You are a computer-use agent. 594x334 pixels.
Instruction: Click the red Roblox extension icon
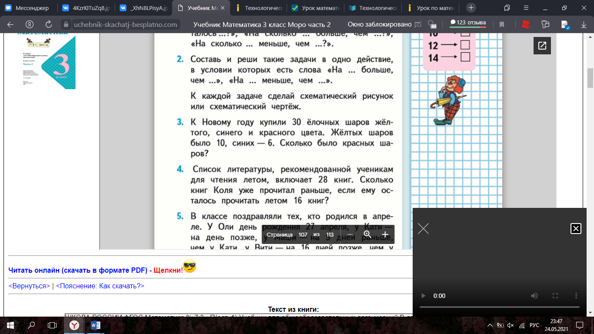pos(526,24)
